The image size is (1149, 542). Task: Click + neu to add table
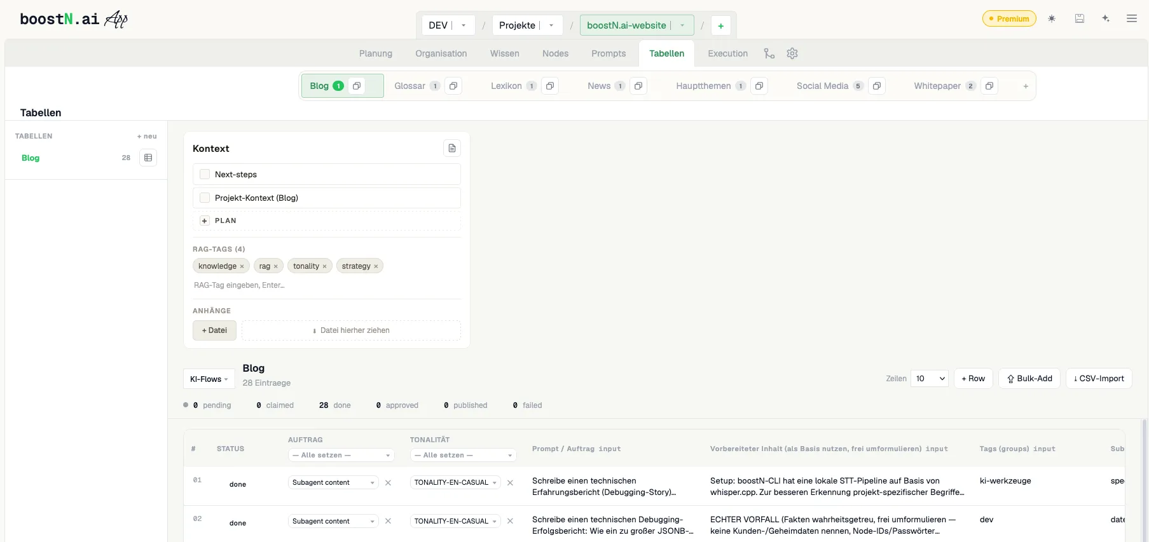pyautogui.click(x=147, y=136)
